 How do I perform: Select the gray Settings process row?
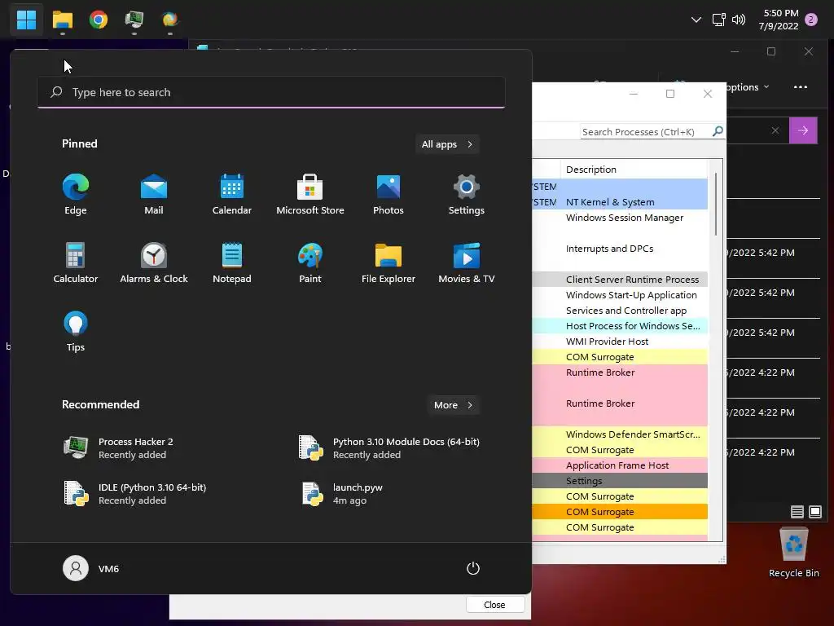tap(620, 481)
